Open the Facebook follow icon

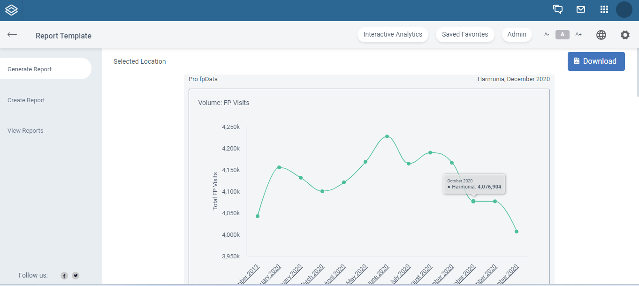(64, 276)
